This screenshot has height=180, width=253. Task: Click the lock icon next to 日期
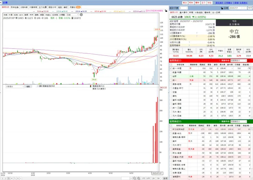pos(222,8)
